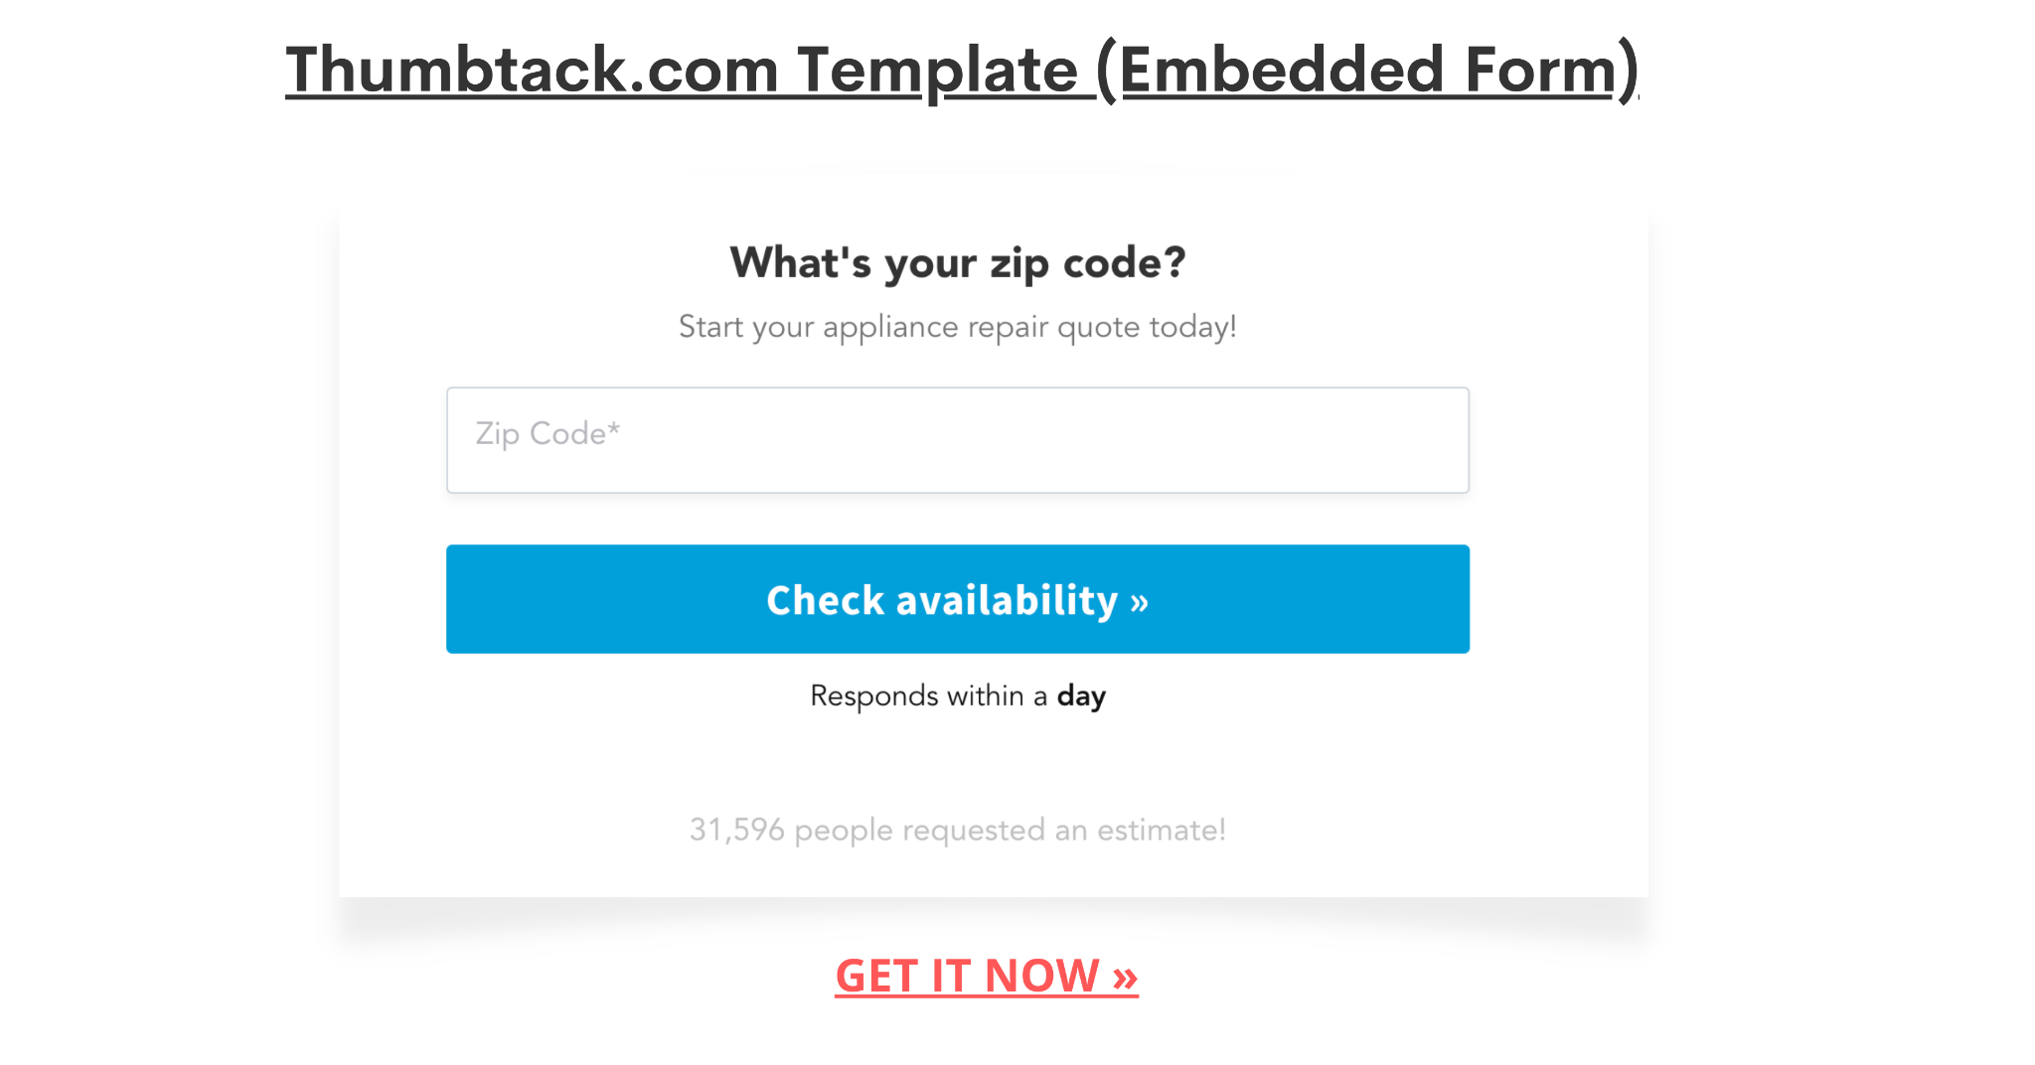
Task: Click the double chevron on Check availability
Action: (x=1139, y=602)
